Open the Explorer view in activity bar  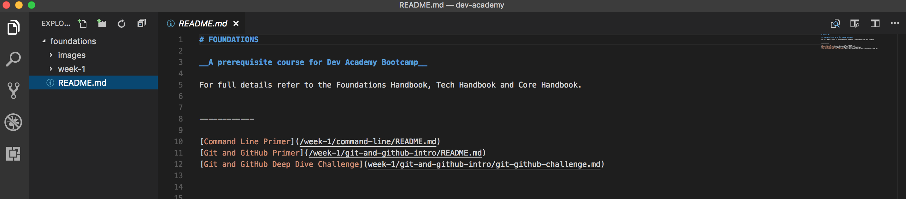click(14, 27)
